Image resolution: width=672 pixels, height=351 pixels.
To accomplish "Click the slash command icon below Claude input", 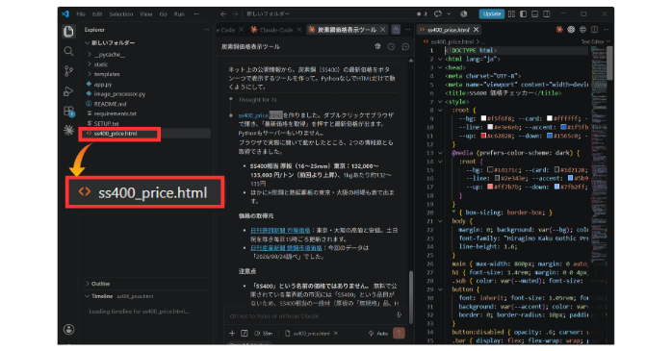I will (x=245, y=333).
